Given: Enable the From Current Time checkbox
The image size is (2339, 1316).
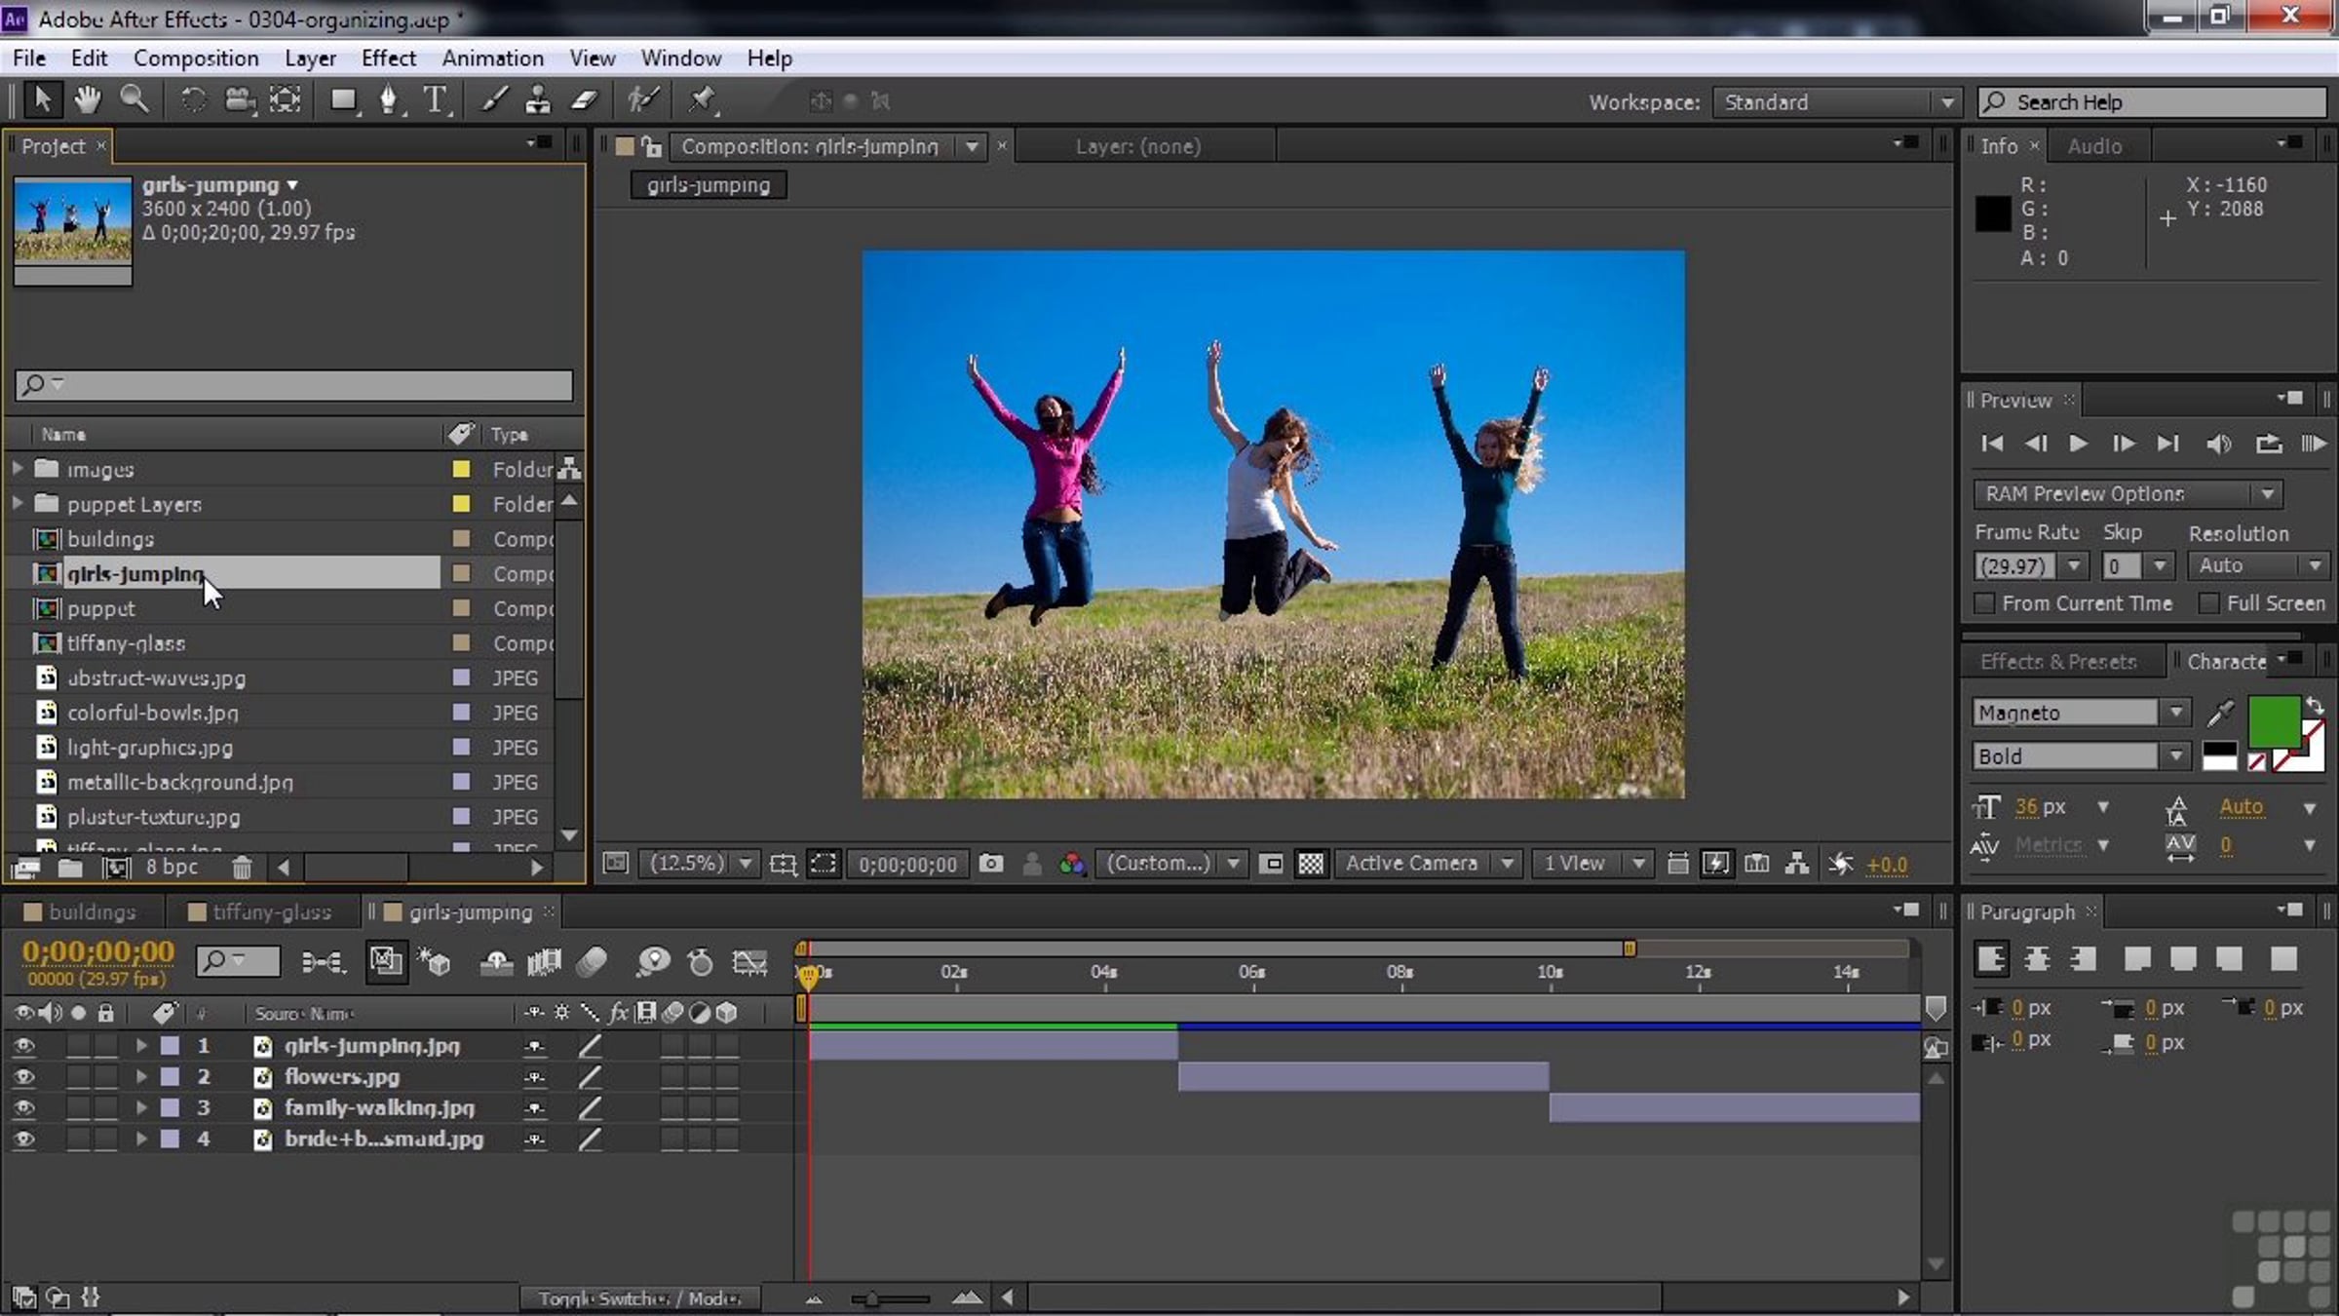Looking at the screenshot, I should pyautogui.click(x=1984, y=603).
